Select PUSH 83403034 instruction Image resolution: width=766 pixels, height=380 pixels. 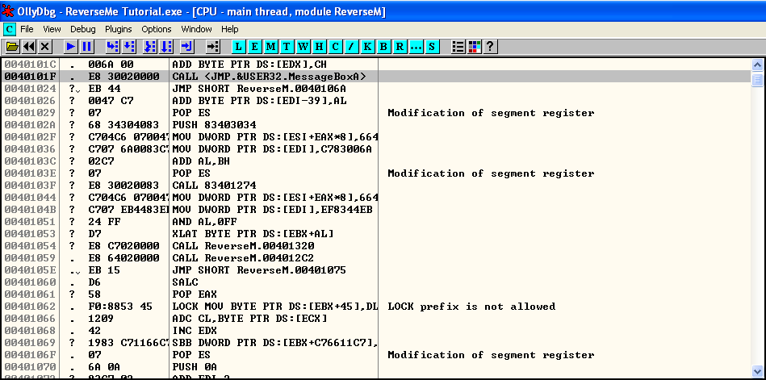pos(214,125)
